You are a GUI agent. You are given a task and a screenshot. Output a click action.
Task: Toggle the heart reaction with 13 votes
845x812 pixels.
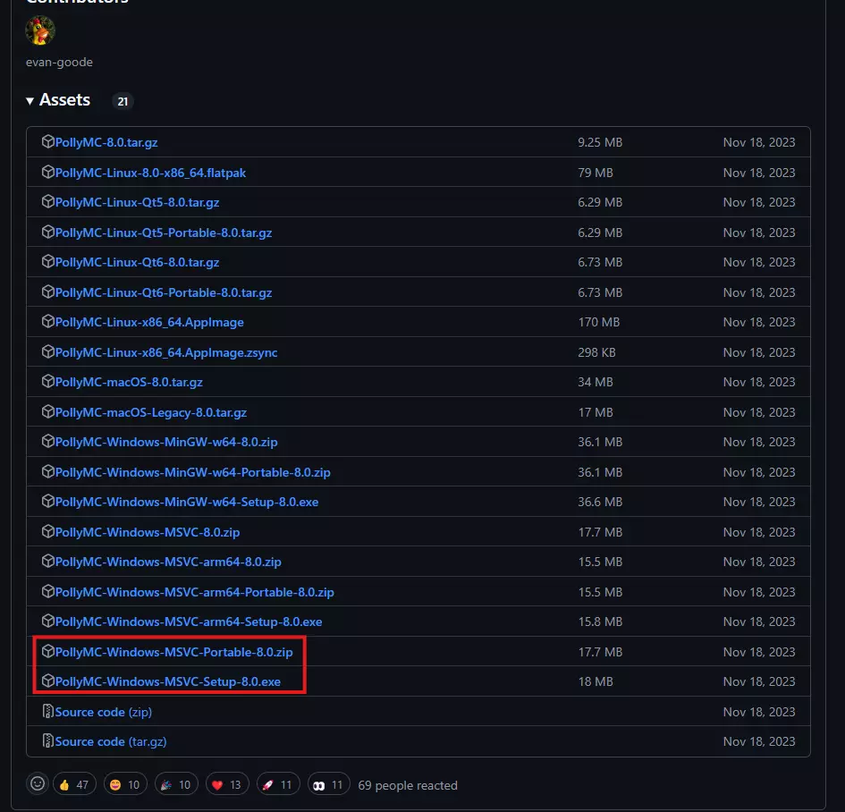227,785
